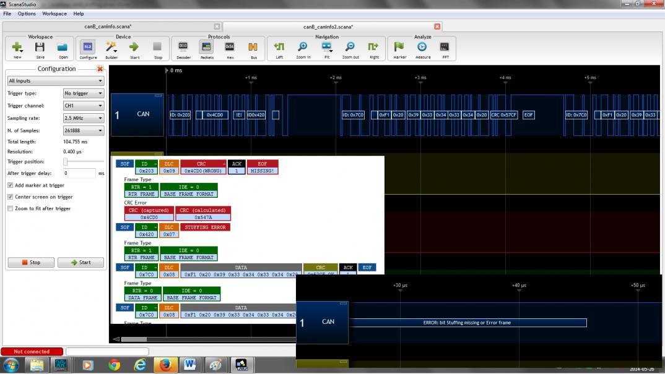The height and width of the screenshot is (374, 665).
Task: Click the CRC (calculated) 0x547A field
Action: [203, 213]
